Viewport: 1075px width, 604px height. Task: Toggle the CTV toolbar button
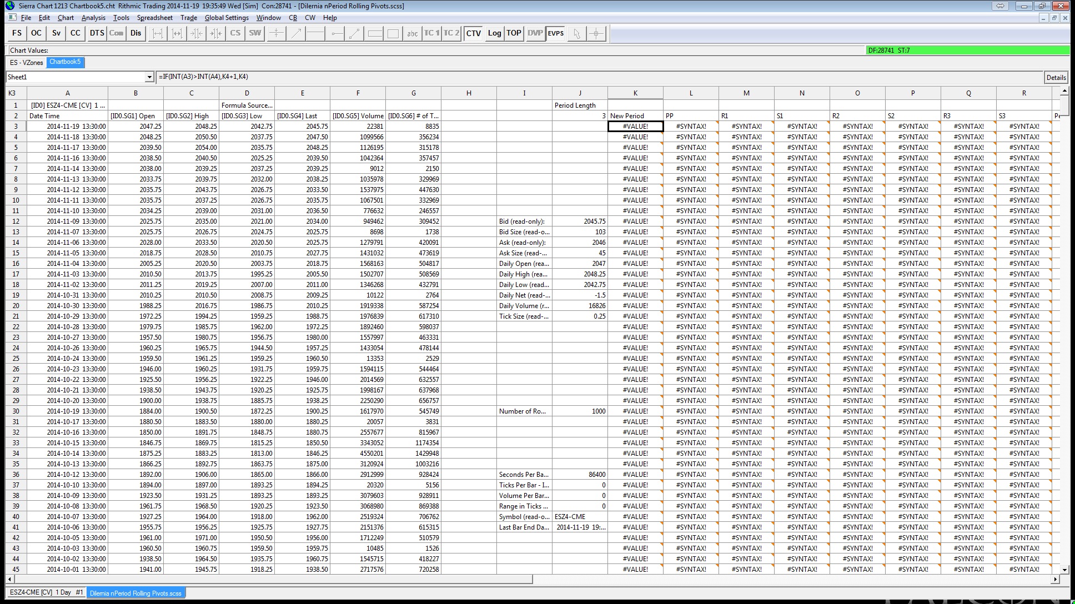(473, 33)
